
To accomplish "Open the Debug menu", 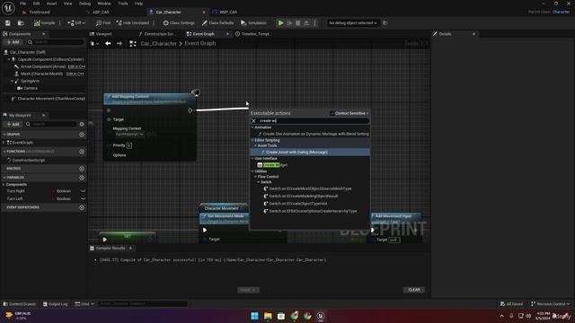I will coord(84,4).
